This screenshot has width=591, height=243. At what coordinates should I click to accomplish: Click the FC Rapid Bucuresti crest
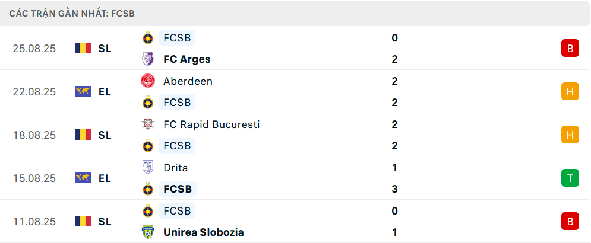[x=148, y=124]
